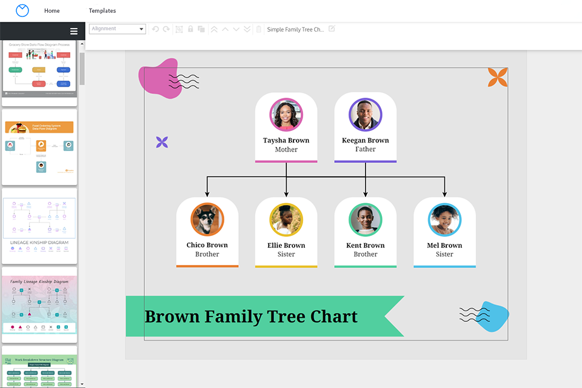Image resolution: width=582 pixels, height=388 pixels.
Task: Undo the last change
Action: (156, 28)
